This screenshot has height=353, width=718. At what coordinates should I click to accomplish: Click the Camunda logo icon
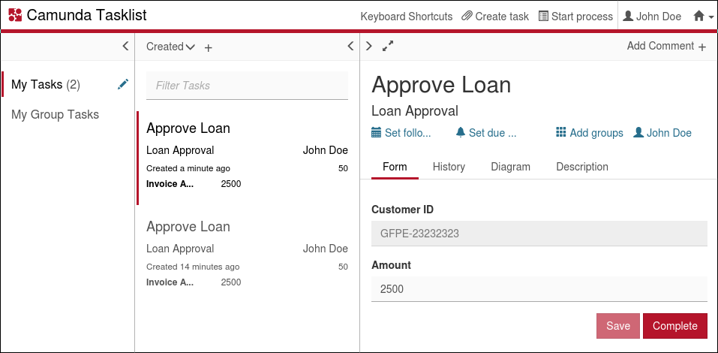[15, 16]
